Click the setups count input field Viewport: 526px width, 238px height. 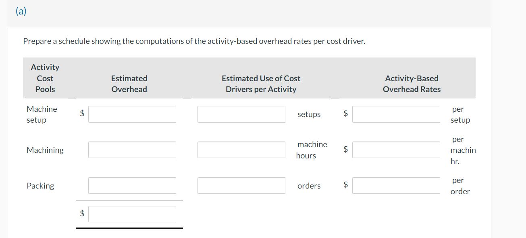[241, 114]
